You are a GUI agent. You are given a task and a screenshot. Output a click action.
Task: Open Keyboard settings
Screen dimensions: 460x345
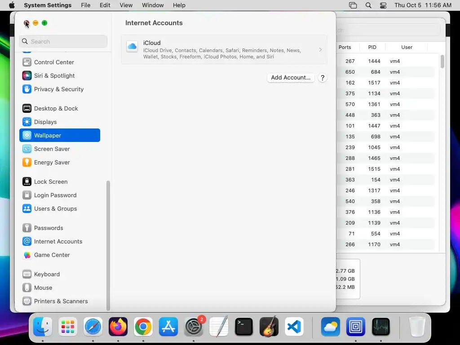click(x=60, y=274)
